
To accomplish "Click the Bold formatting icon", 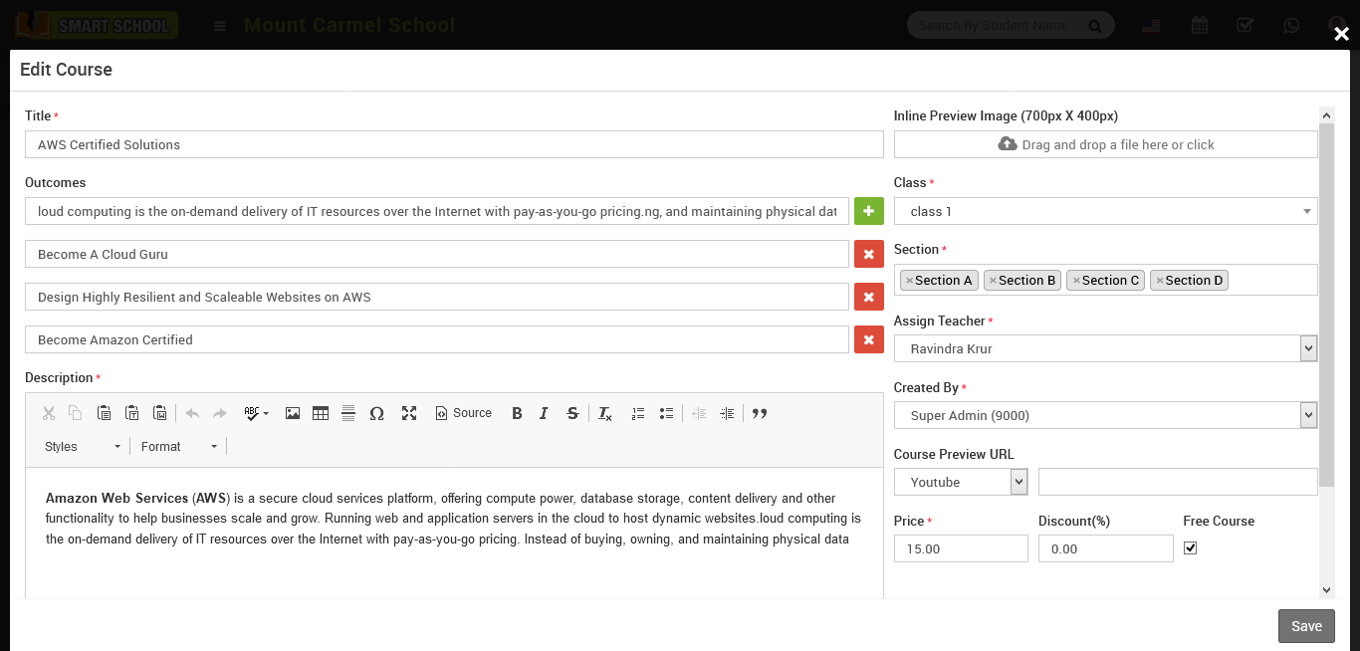I will click(x=517, y=413).
